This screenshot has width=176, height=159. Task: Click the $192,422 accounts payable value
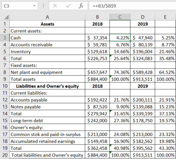[97, 100]
